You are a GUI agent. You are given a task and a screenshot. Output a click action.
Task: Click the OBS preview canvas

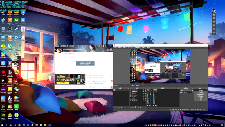pos(160,66)
